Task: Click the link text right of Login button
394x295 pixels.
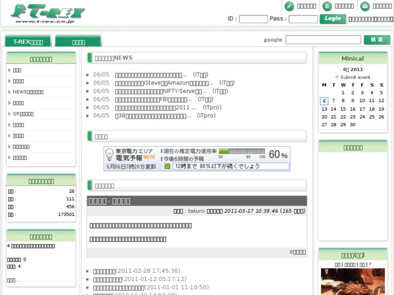Action: pyautogui.click(x=371, y=19)
